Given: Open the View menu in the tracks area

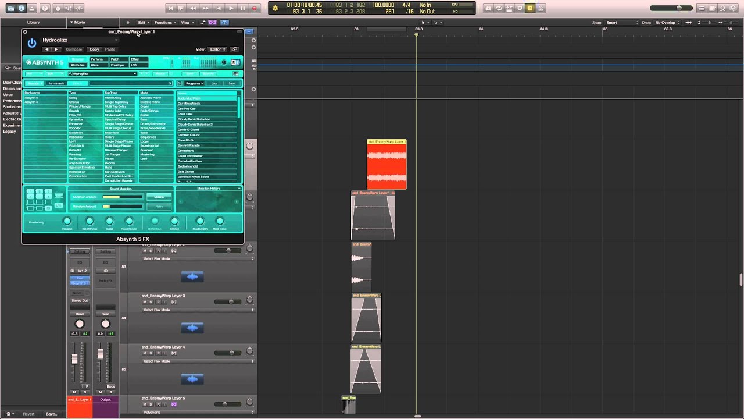Looking at the screenshot, I should pyautogui.click(x=187, y=23).
